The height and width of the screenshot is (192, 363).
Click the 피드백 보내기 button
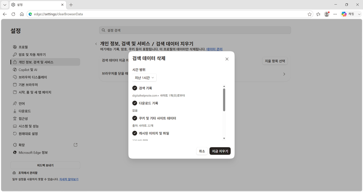coord(45,165)
